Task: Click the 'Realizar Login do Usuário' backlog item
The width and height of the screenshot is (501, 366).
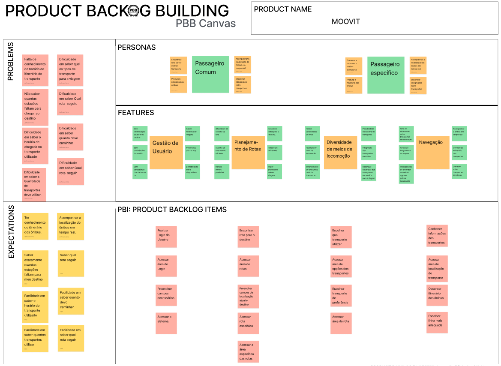Action: point(166,237)
